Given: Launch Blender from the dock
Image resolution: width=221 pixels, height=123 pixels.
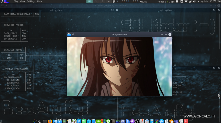Looking at the screenshot, I should coord(171,121).
